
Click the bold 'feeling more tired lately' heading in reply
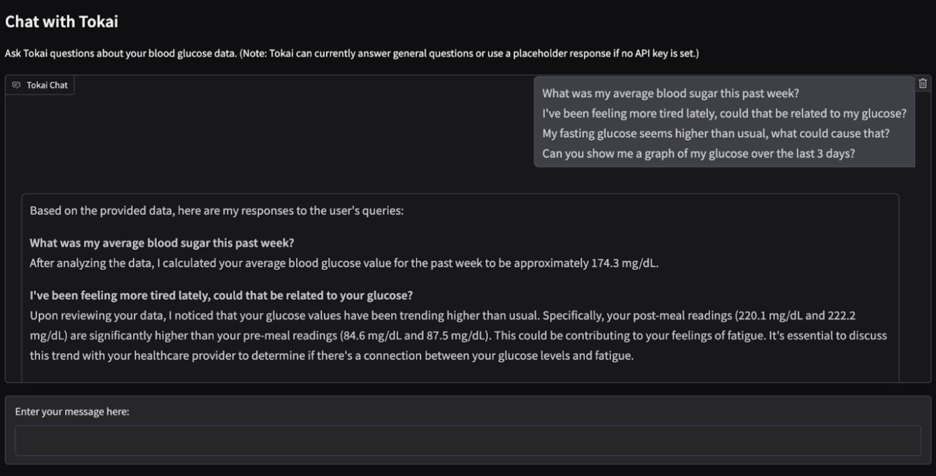[221, 296]
